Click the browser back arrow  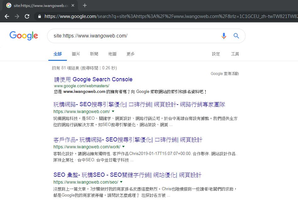coord(7,16)
